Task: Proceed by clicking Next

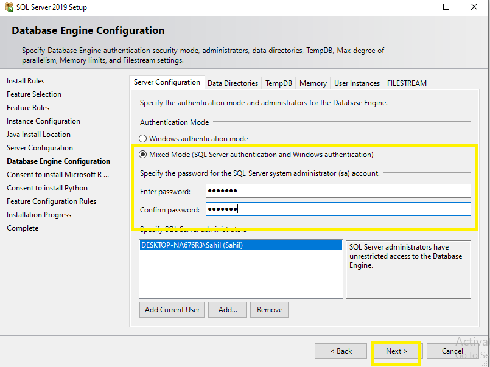Action: pyautogui.click(x=396, y=351)
